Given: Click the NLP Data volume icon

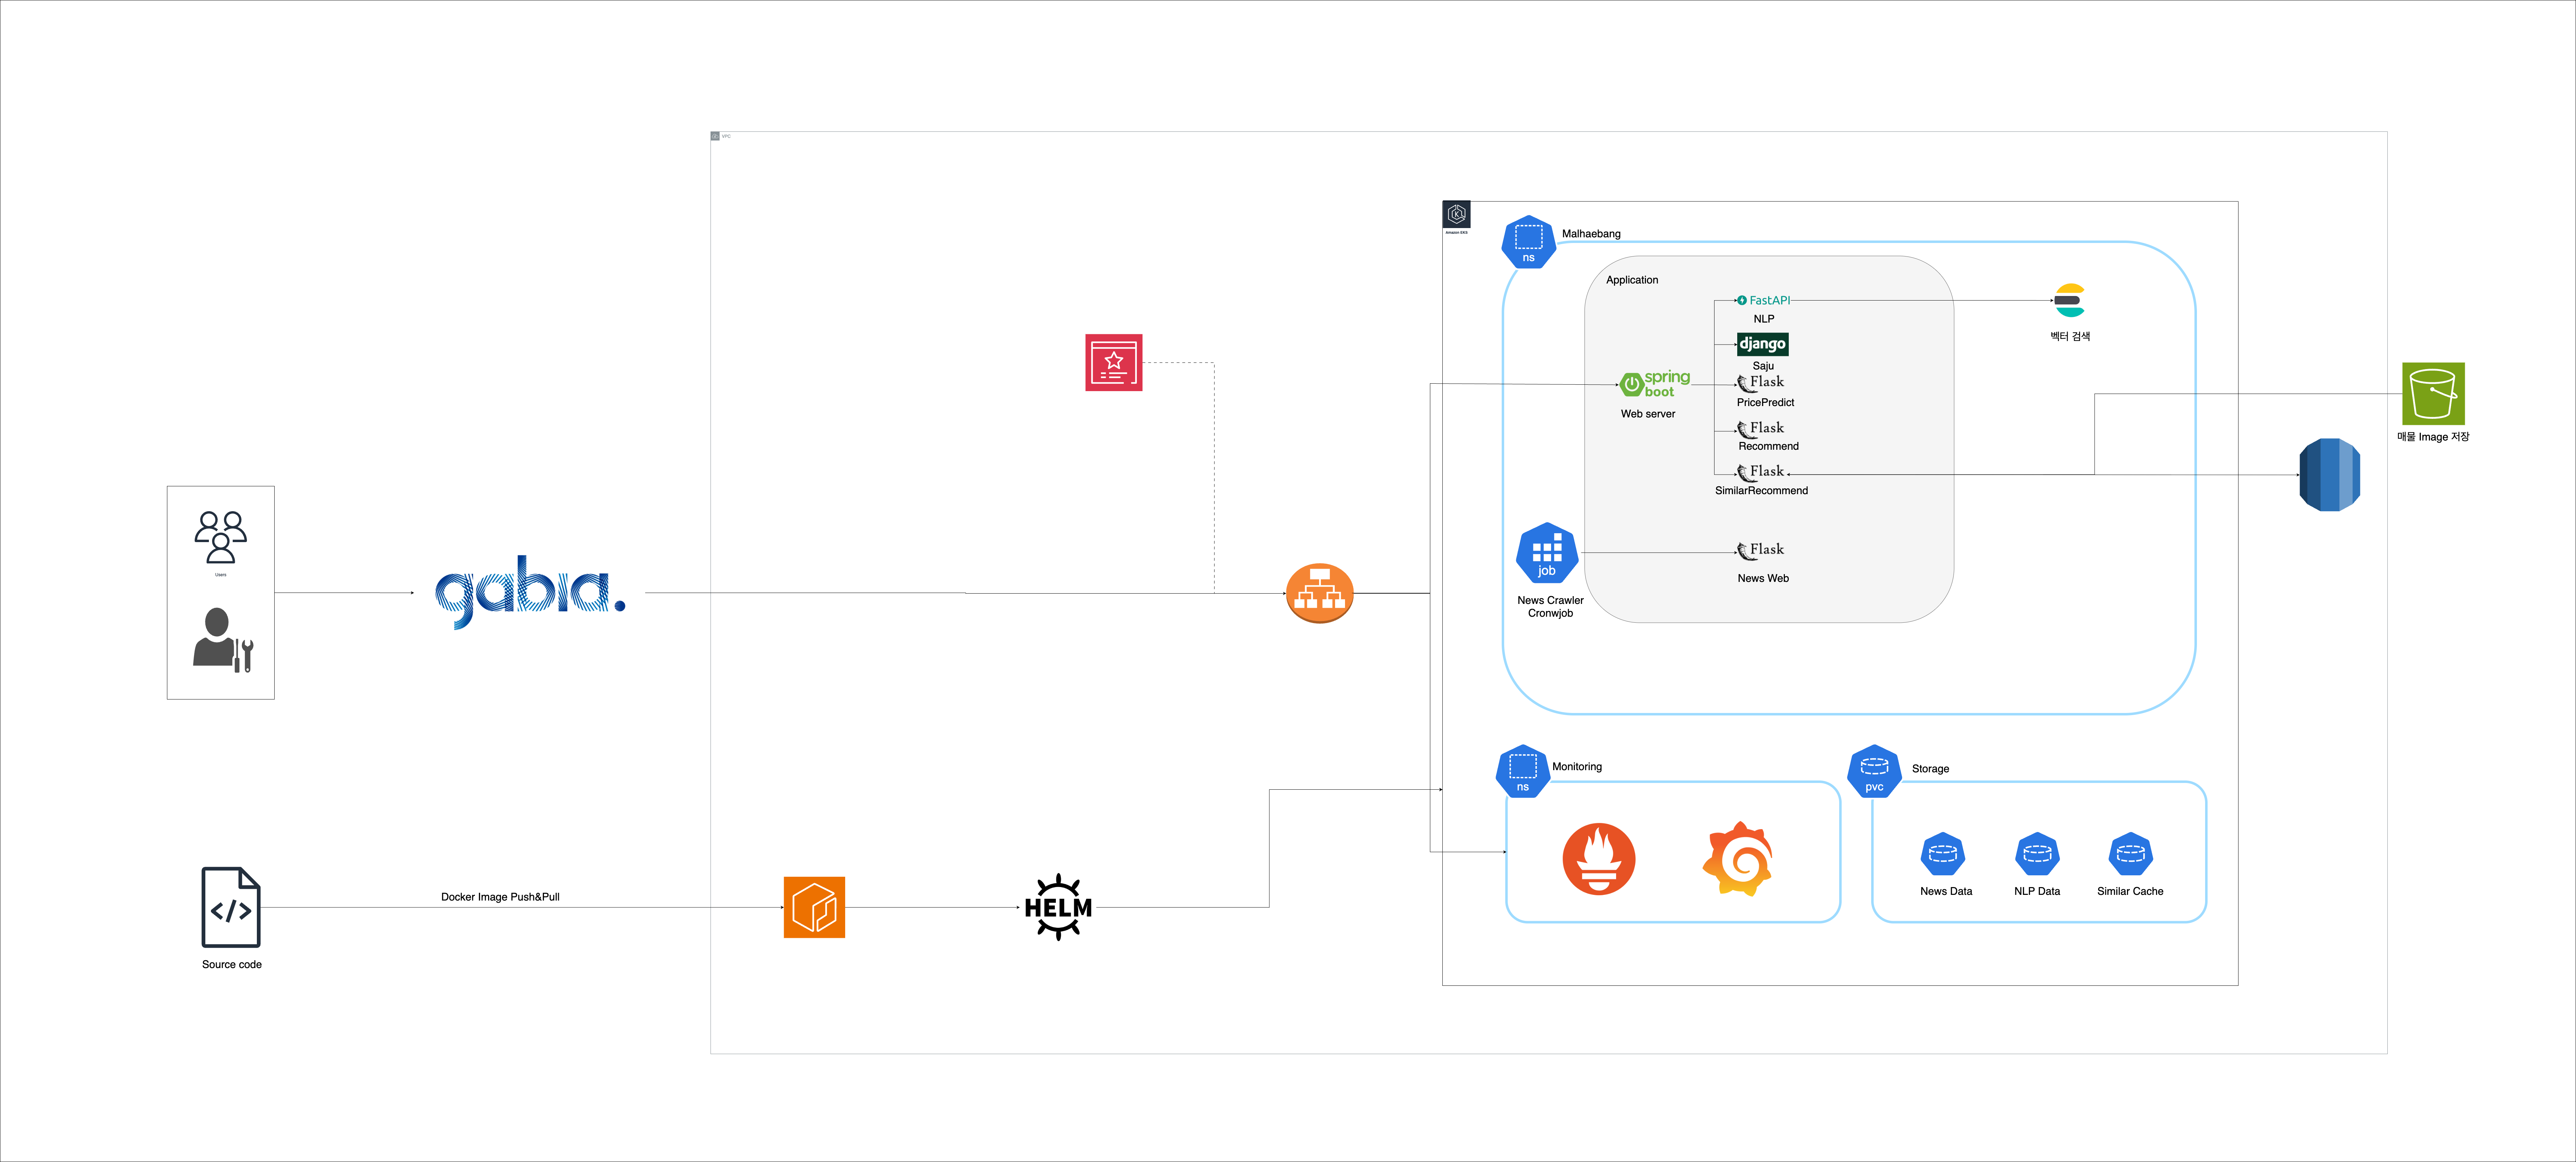Looking at the screenshot, I should [x=2037, y=854].
